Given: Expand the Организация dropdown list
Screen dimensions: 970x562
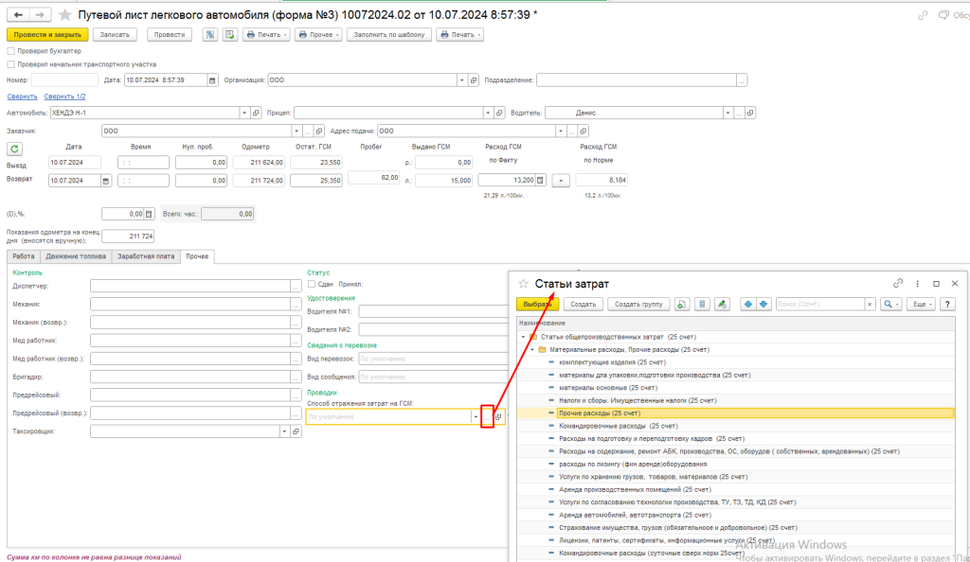Looking at the screenshot, I should point(461,80).
